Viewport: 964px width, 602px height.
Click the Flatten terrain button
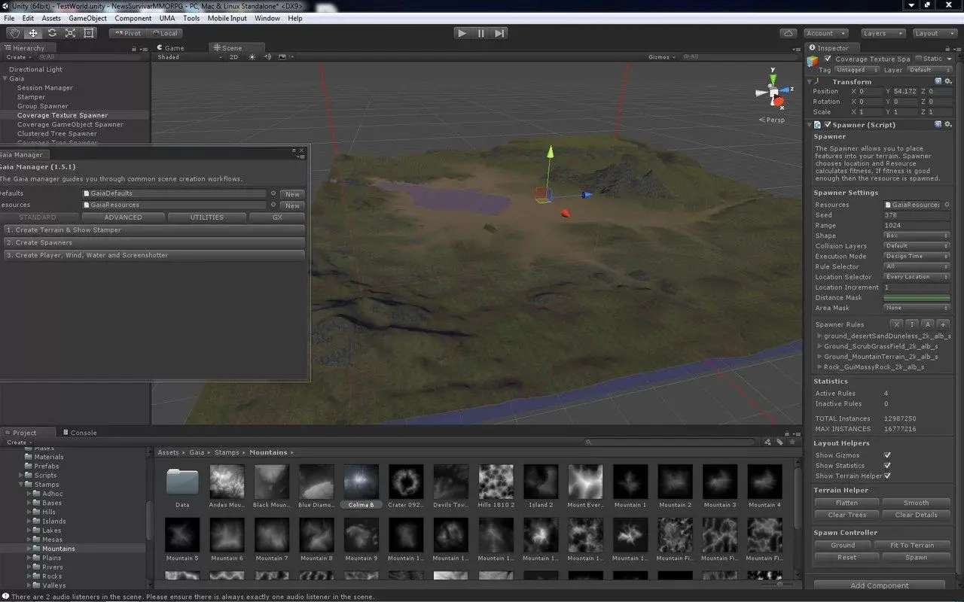(x=847, y=503)
